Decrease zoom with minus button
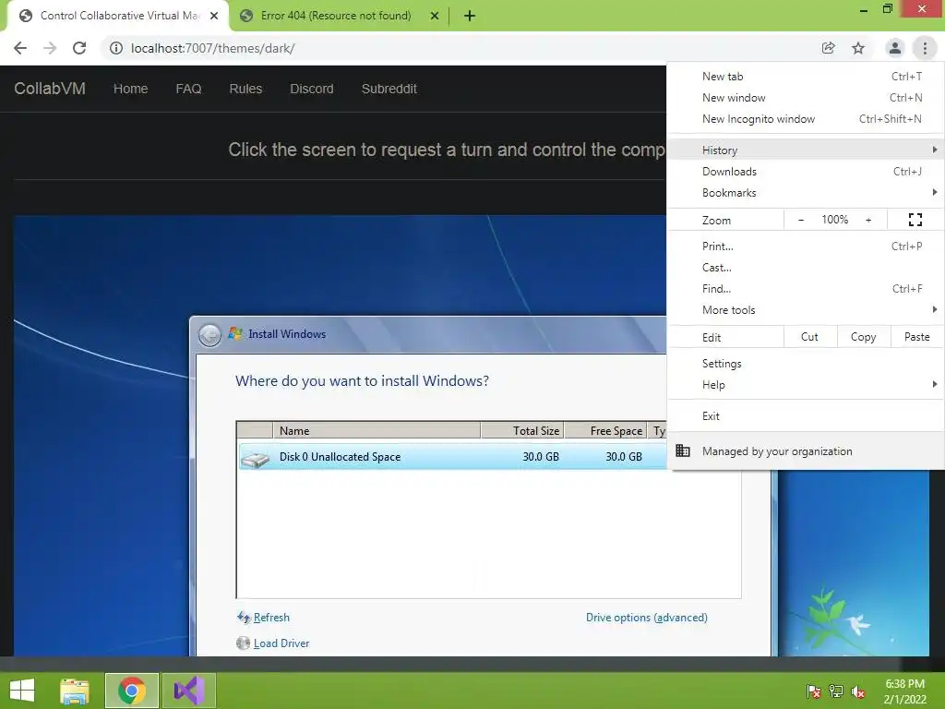This screenshot has height=709, width=945. point(801,220)
